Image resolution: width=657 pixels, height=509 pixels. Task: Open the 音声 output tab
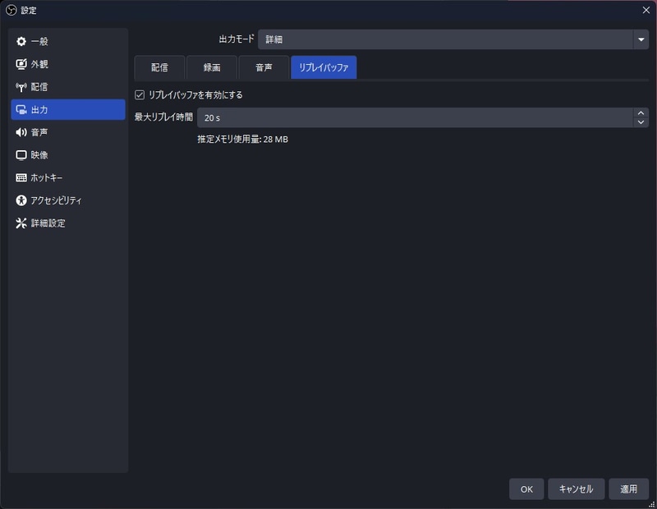(262, 67)
